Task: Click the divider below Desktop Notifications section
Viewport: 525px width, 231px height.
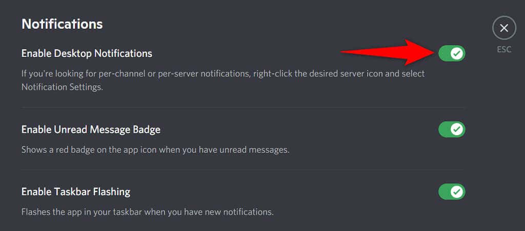Action: [x=243, y=108]
